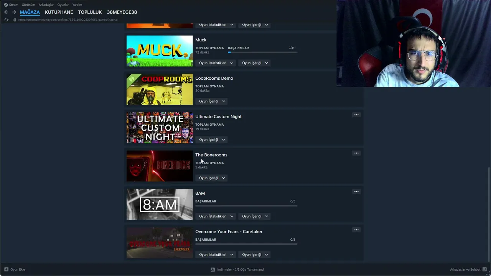Open the 38MEYEGE38 profile tab
Image resolution: width=491 pixels, height=276 pixels.
click(x=122, y=12)
